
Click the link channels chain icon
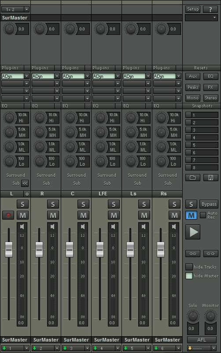coord(193,254)
